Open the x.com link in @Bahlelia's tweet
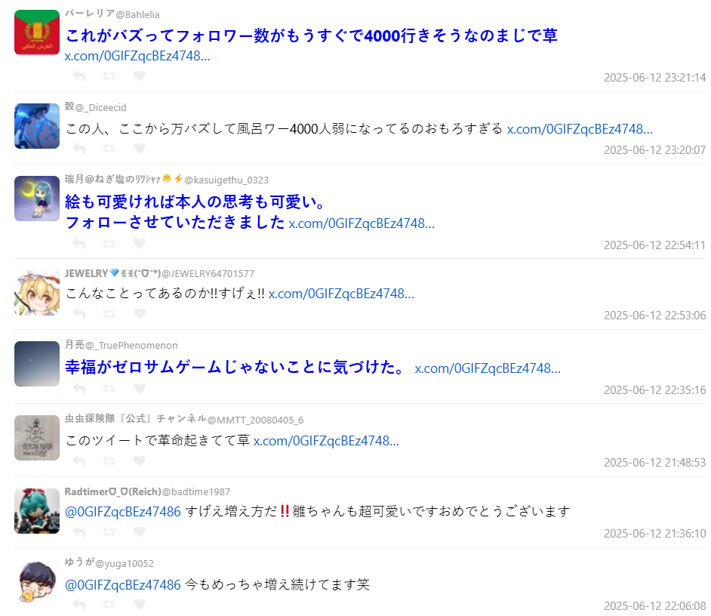This screenshot has height=616, width=711. click(137, 56)
